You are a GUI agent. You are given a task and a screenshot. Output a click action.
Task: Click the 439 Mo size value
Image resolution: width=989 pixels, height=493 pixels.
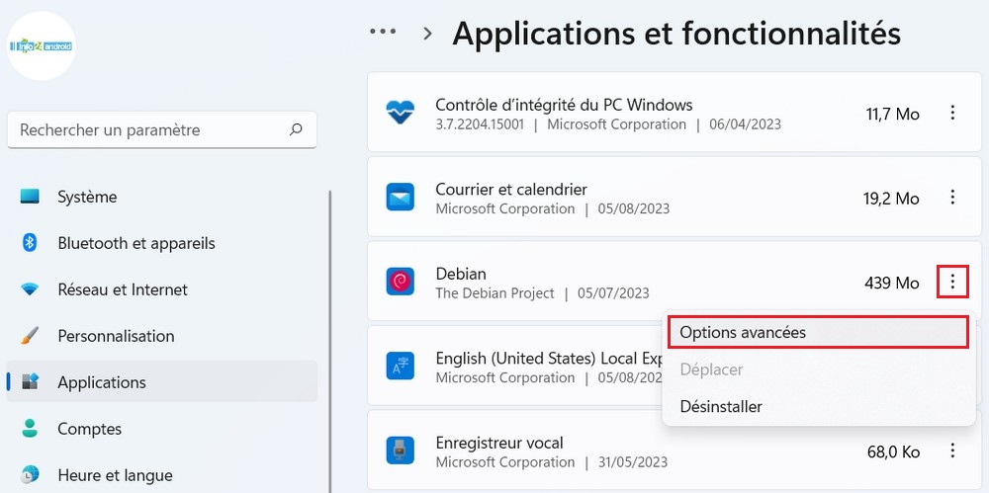tap(892, 284)
